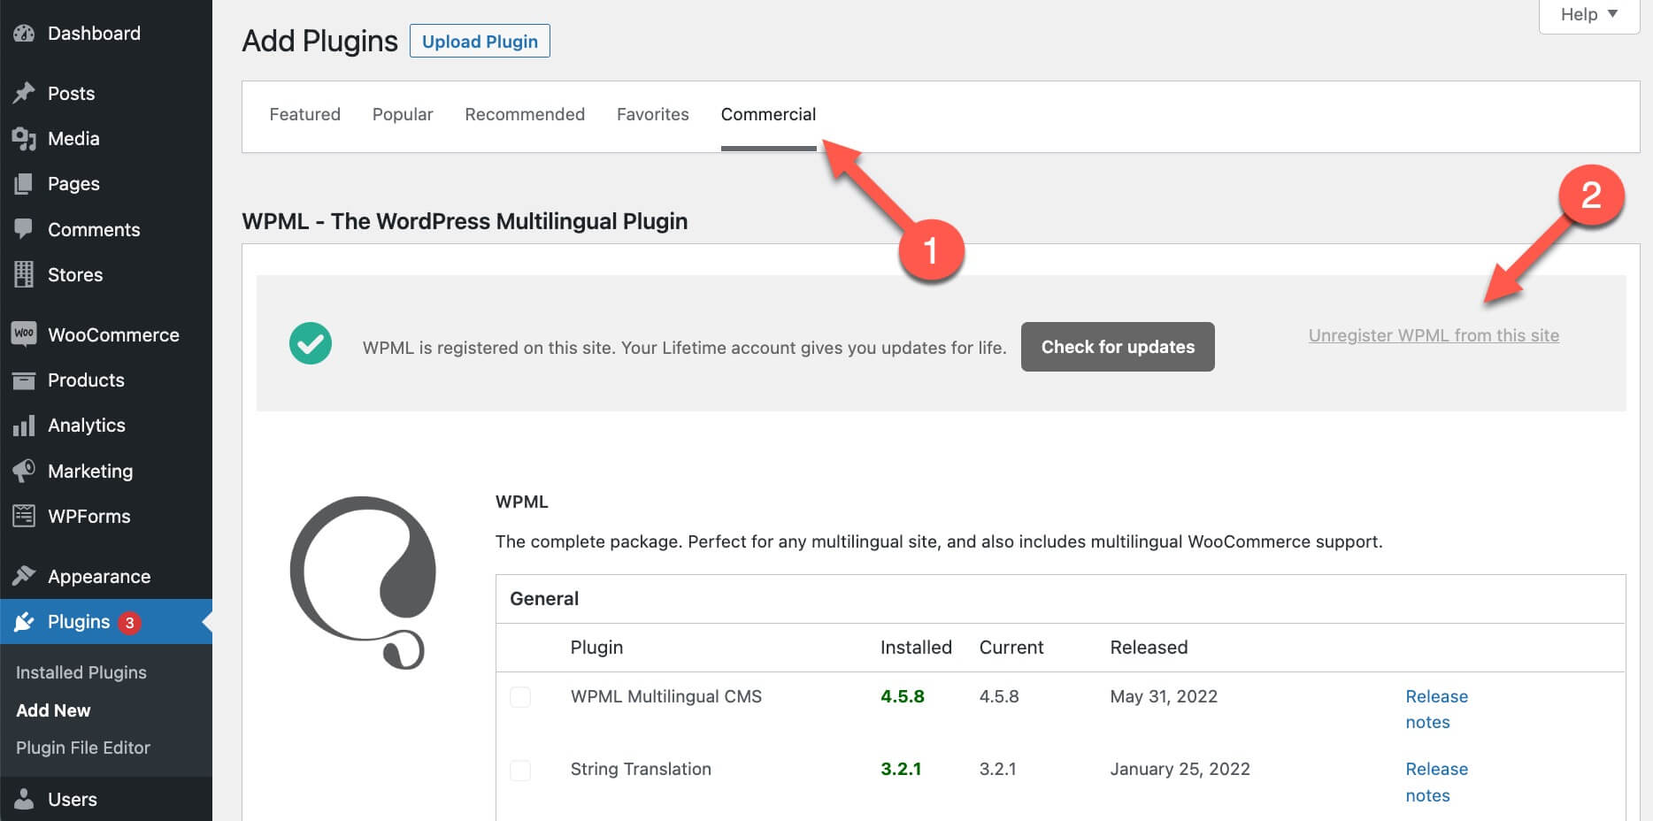Click the Marketing megaphone icon

coord(24,471)
